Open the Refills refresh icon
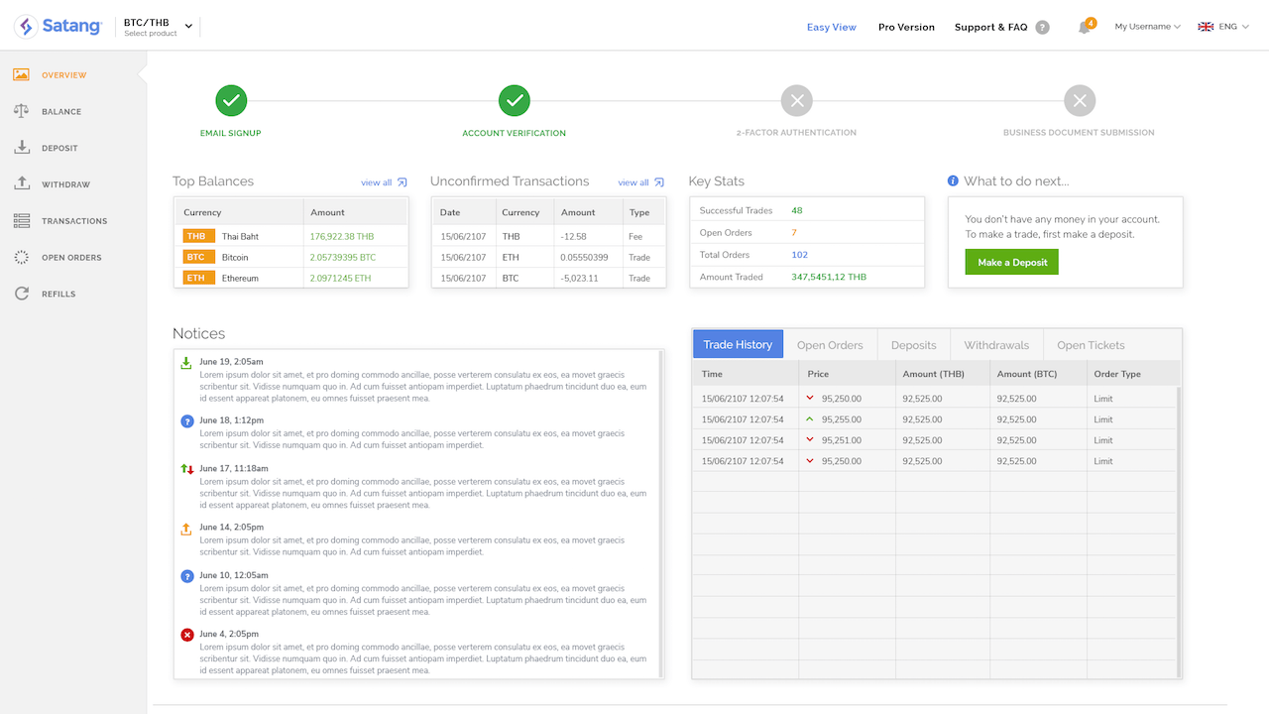Image resolution: width=1269 pixels, height=714 pixels. pyautogui.click(x=21, y=294)
